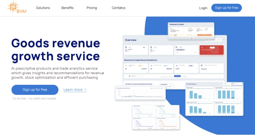Click the large Sign up for free hero button
Screen dimensions: 255x136
click(x=35, y=90)
